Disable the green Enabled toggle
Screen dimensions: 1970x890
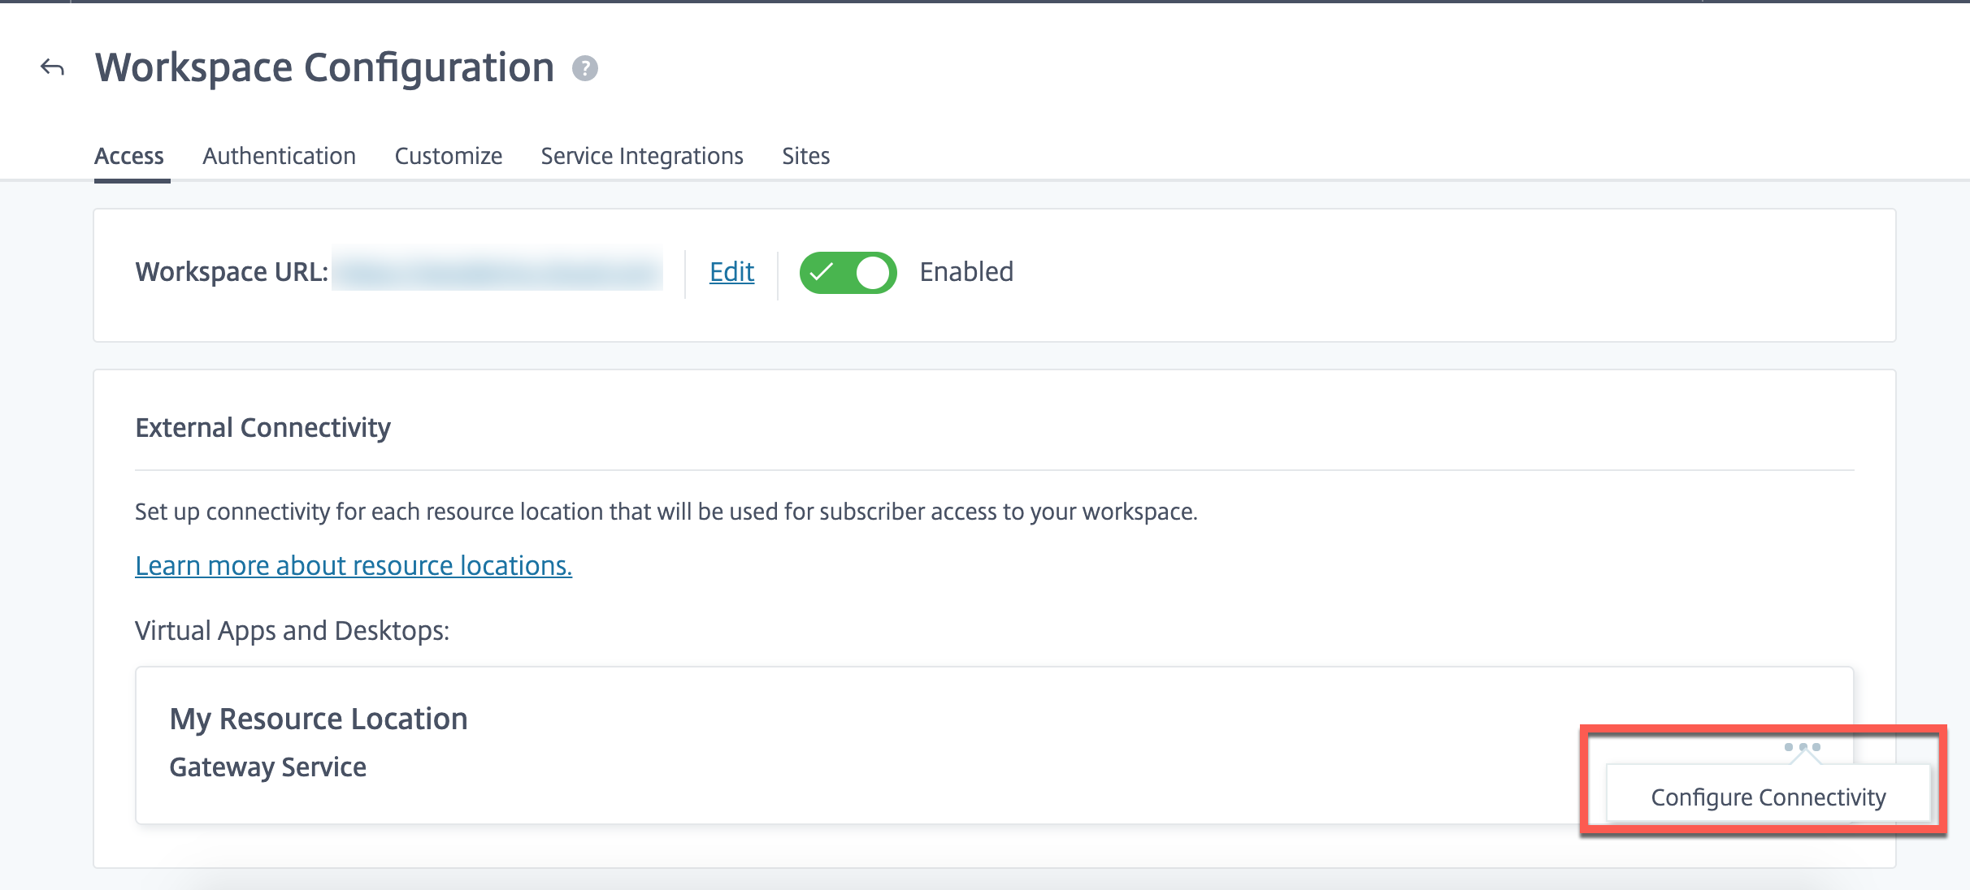pos(849,271)
